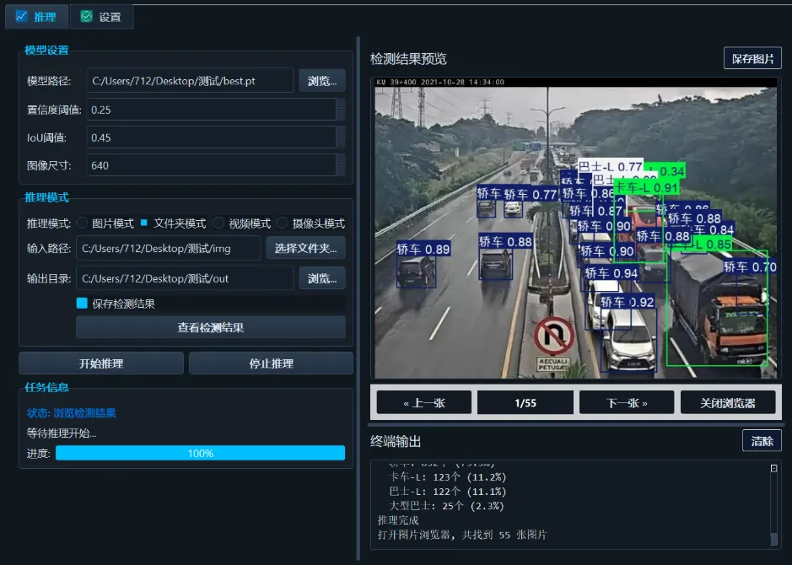Switch to the 推理 (Inference) tab

[36, 16]
